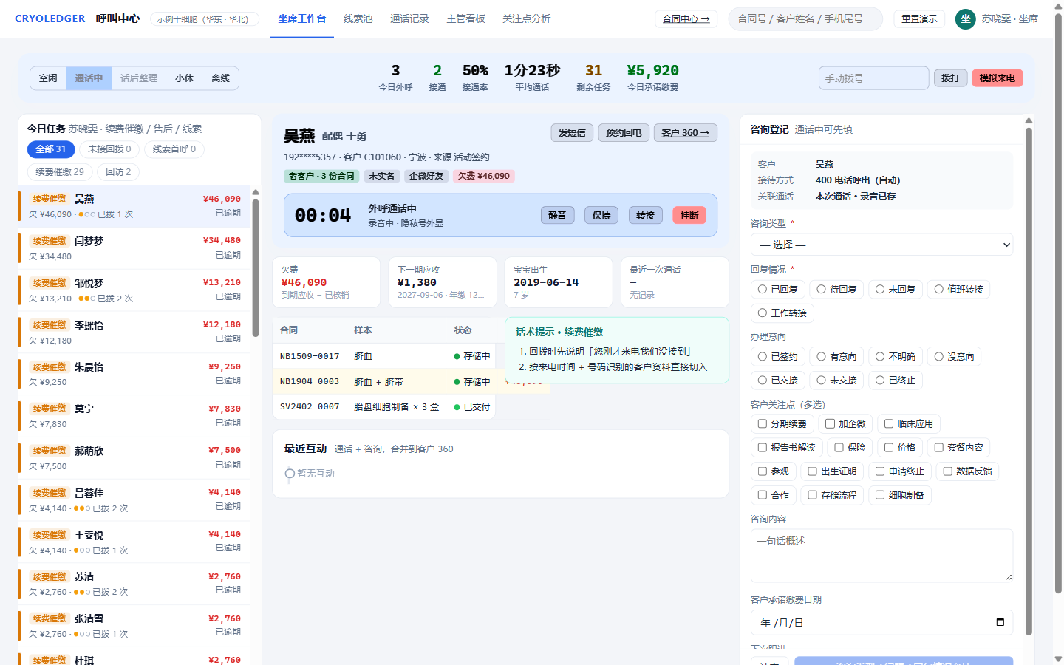Screen dimensions: 1064x665
Task: Put the call on 保持
Action: pos(601,215)
